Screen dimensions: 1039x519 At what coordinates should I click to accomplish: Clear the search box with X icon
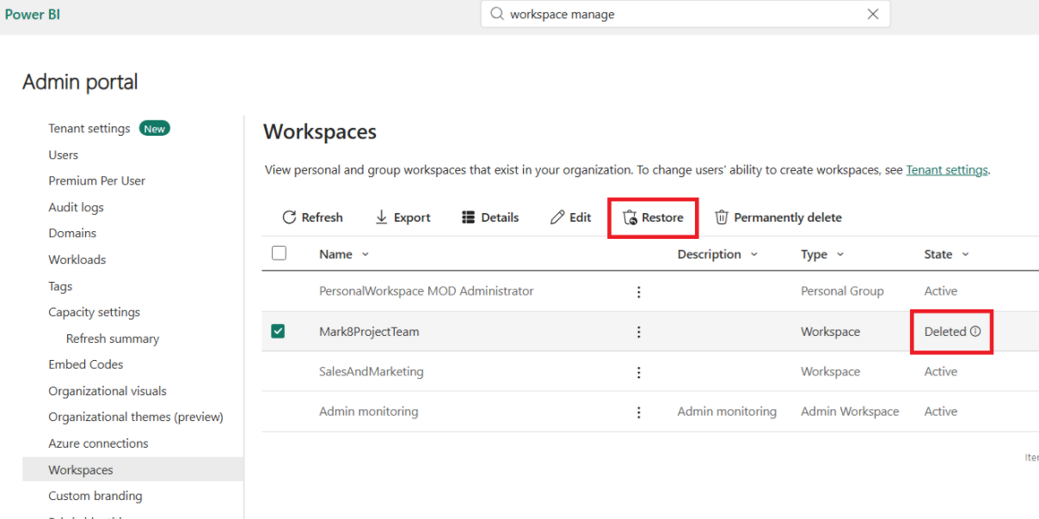[873, 14]
